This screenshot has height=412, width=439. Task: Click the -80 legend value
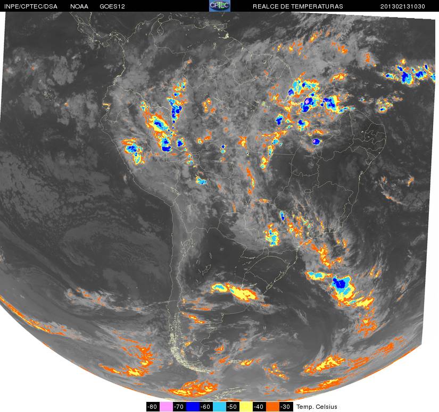(153, 407)
